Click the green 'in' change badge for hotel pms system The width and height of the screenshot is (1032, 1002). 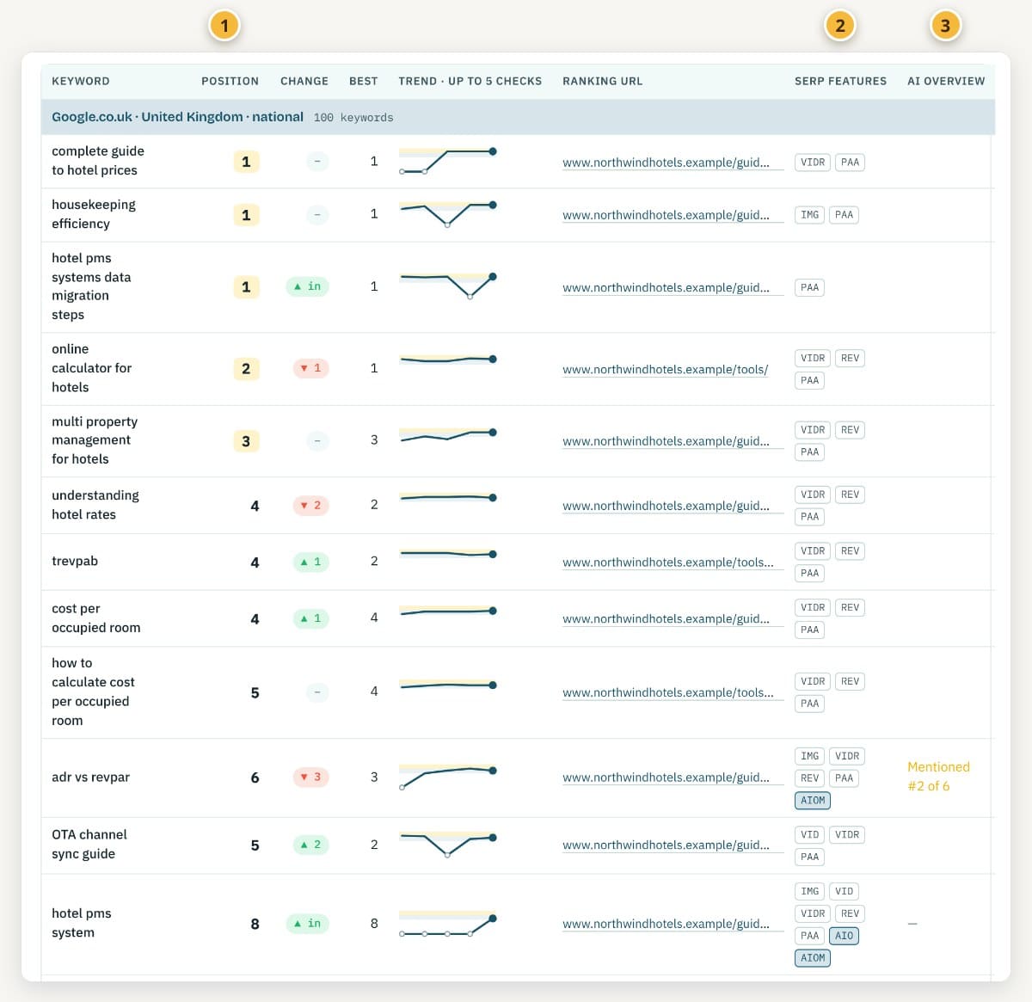pos(308,924)
